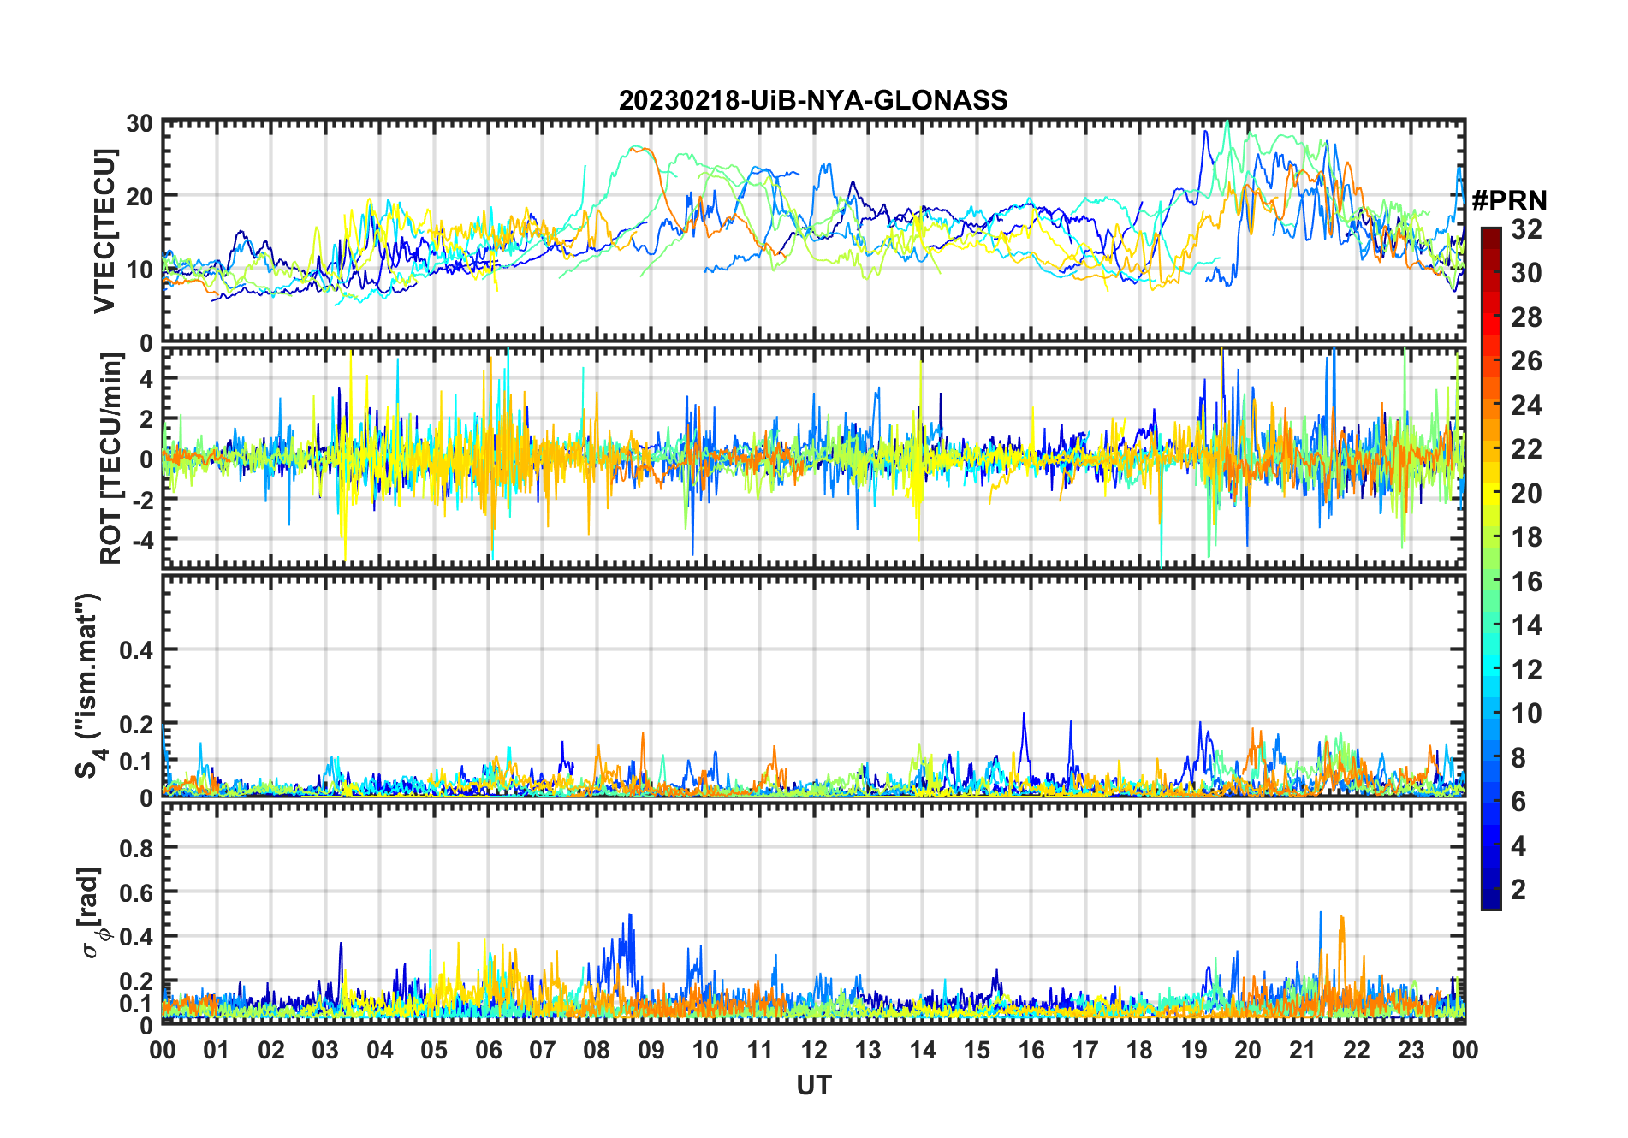Click the ROT [TECU/min] axis label
Viewport: 1628px width, 1138px height.
pos(111,459)
